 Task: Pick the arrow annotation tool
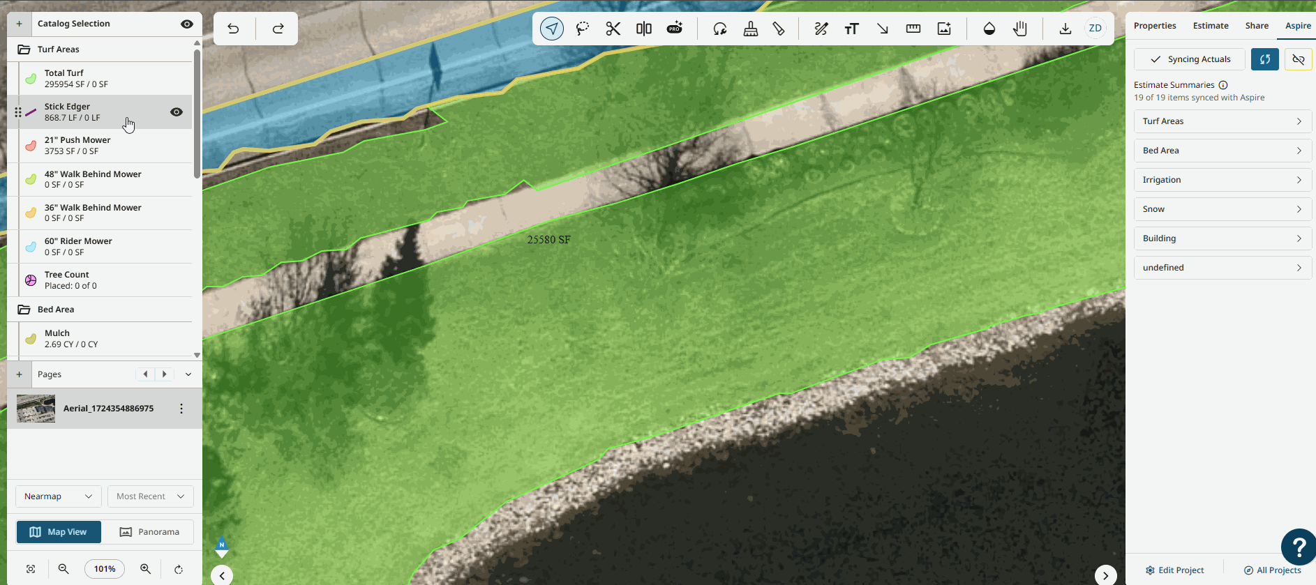[x=883, y=29]
